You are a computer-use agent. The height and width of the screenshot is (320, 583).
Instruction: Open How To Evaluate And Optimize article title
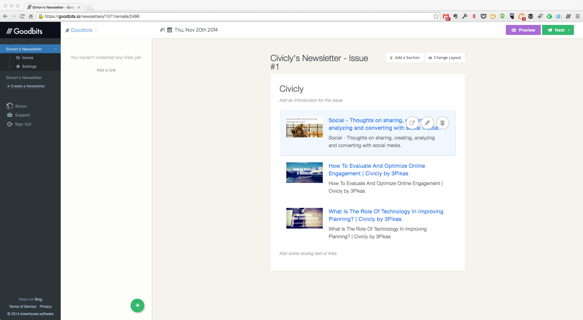(x=377, y=170)
